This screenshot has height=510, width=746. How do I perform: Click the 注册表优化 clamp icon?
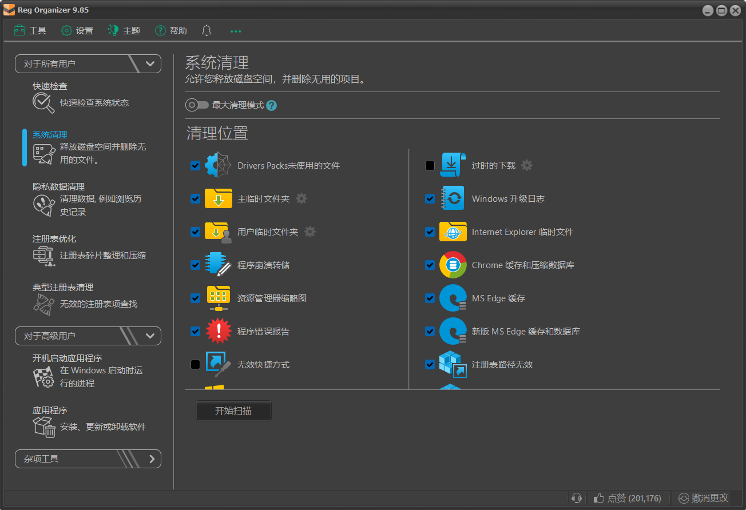coord(43,256)
